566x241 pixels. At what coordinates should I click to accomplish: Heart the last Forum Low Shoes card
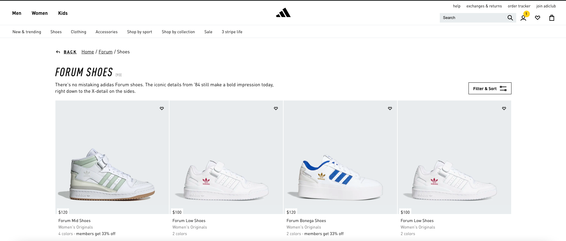(x=504, y=108)
